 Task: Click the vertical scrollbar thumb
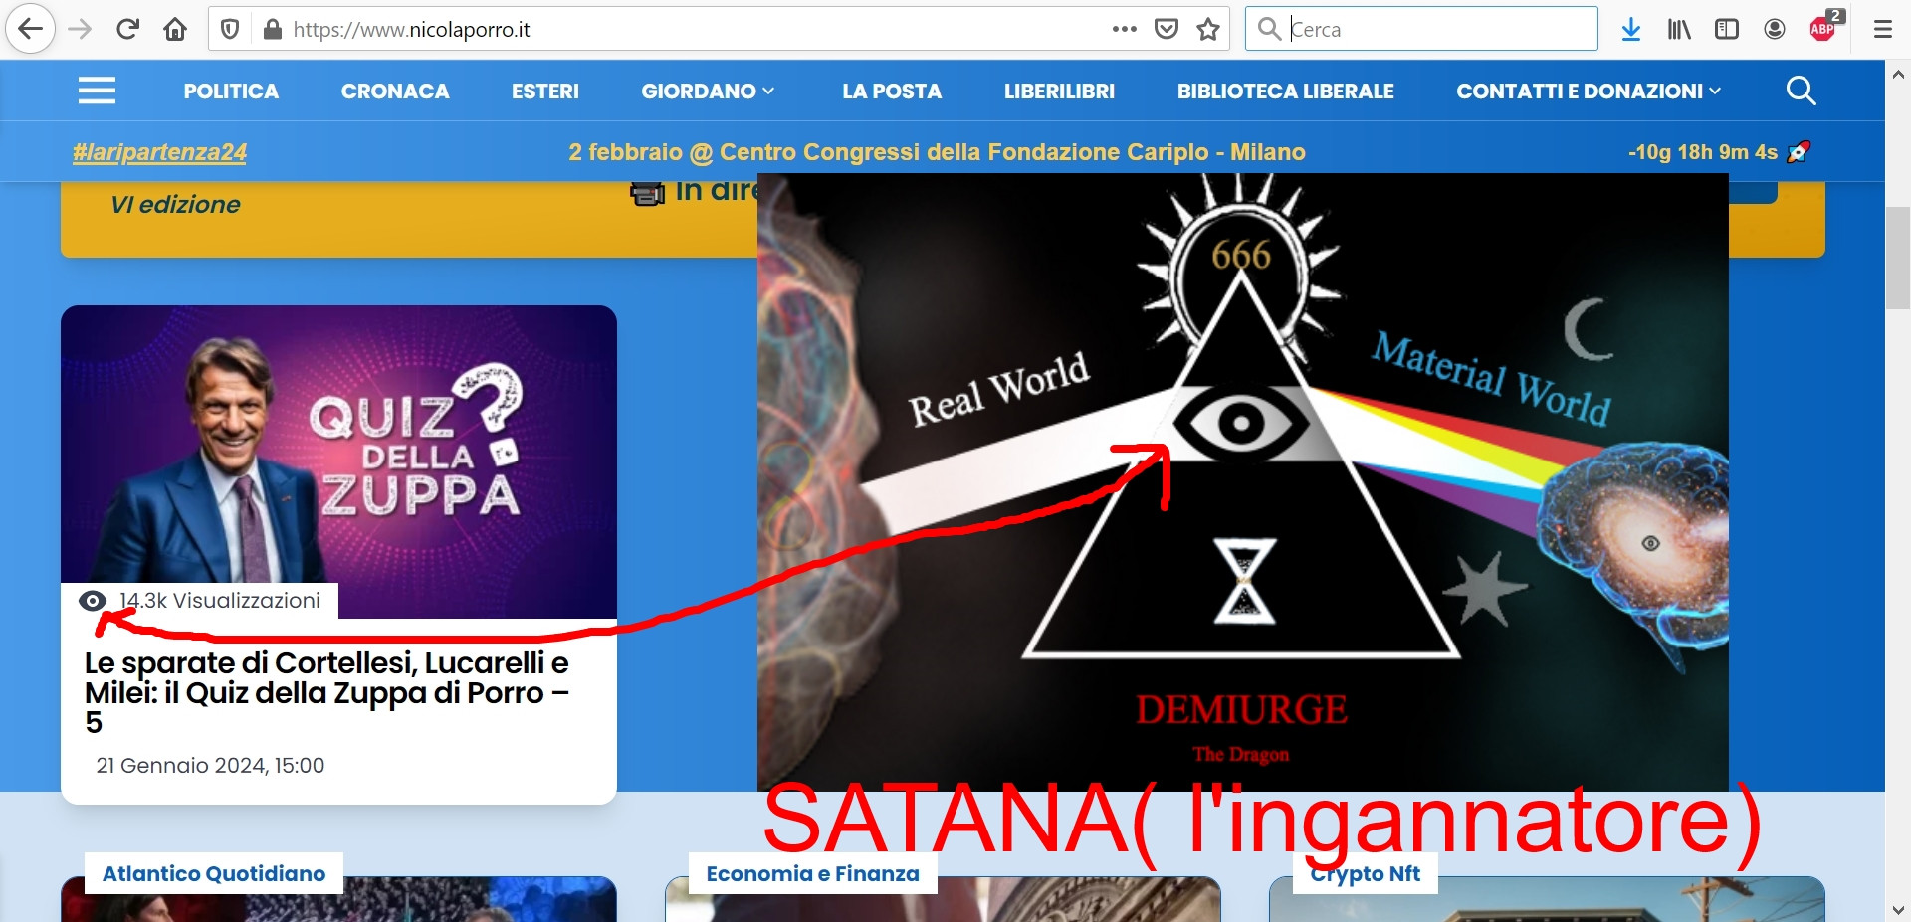(x=1898, y=259)
